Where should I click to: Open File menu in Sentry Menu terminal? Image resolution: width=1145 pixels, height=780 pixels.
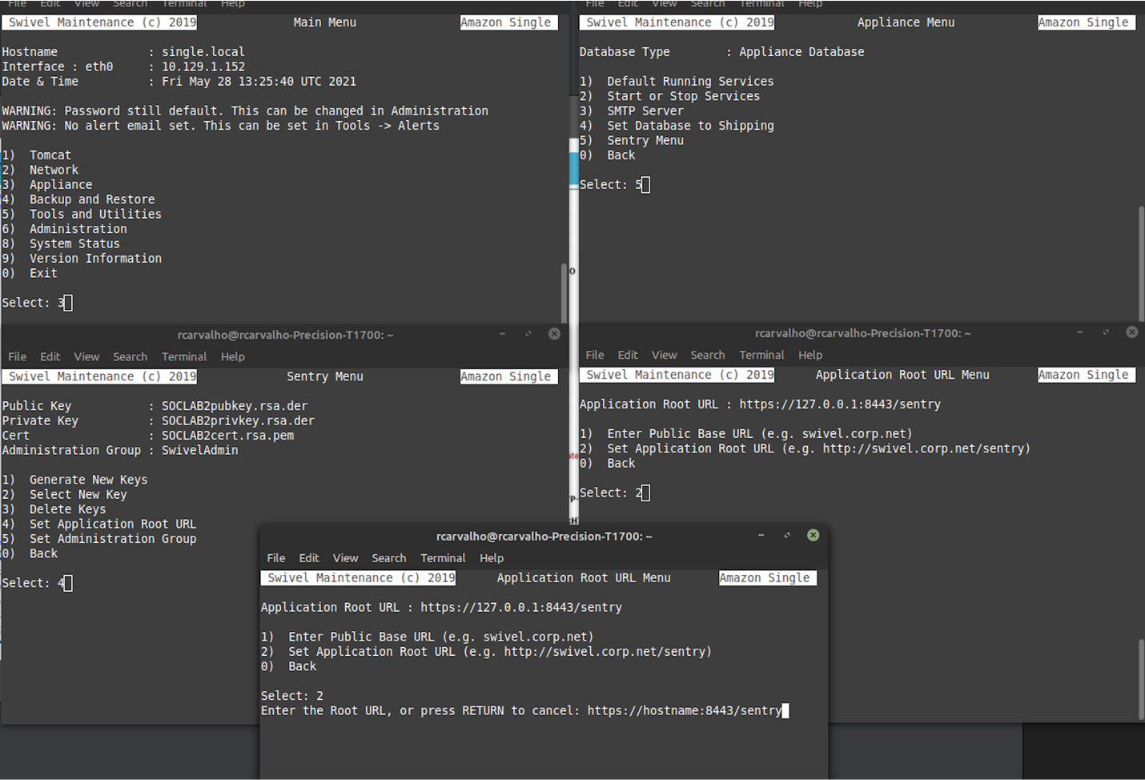tap(17, 356)
